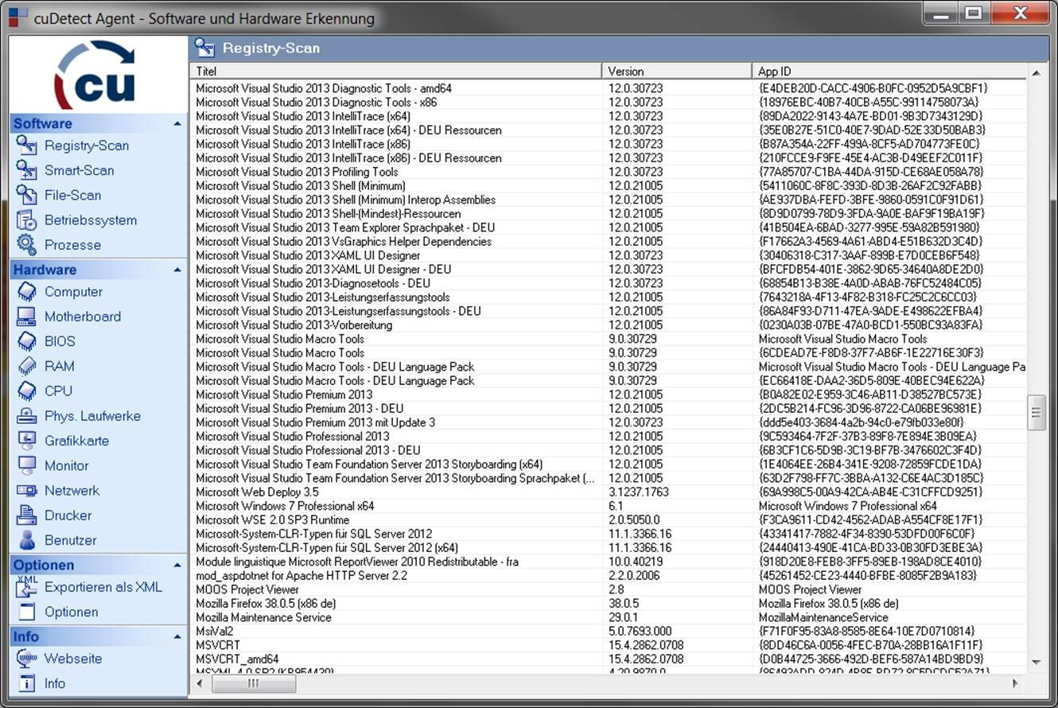
Task: Select row Microsoft Visual Studio Professional 2013
Action: pyautogui.click(x=609, y=437)
